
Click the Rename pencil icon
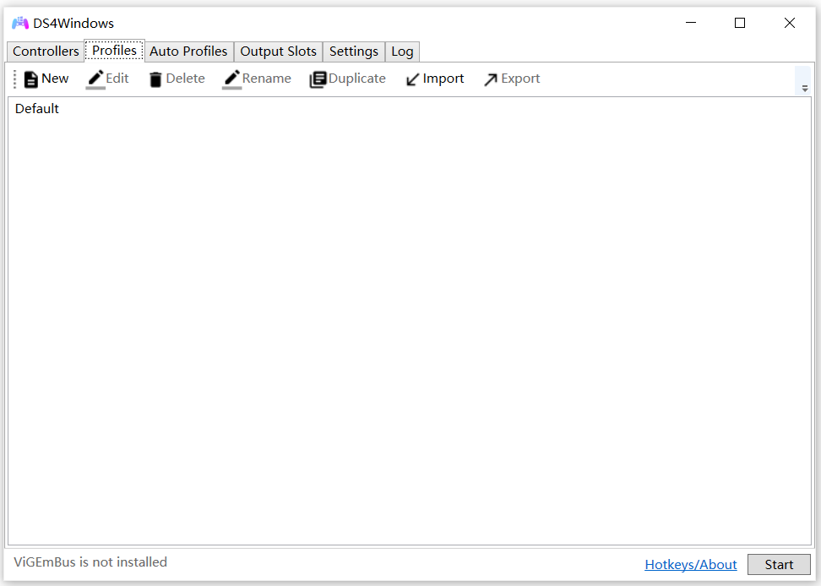[x=232, y=79]
